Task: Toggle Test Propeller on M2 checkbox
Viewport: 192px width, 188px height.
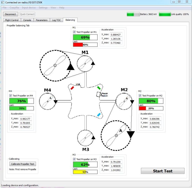Action: [x=140, y=96]
